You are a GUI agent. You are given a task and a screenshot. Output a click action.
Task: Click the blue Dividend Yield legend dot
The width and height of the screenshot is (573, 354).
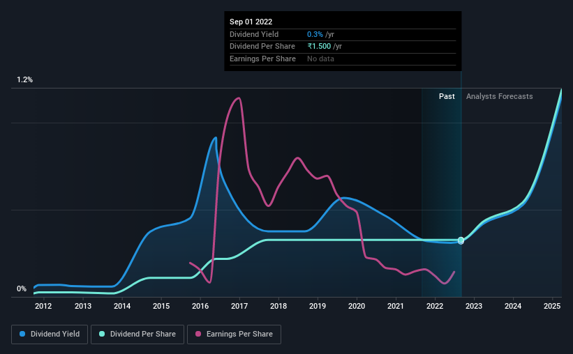tap(22, 334)
